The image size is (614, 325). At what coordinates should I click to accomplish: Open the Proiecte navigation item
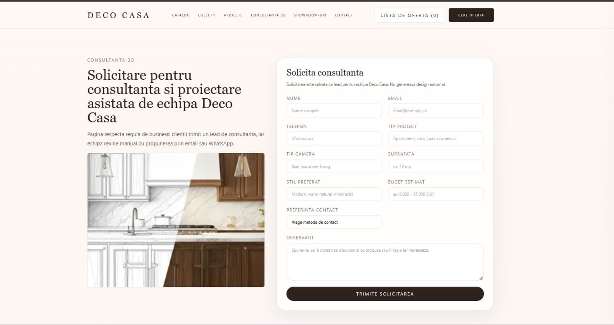pyautogui.click(x=233, y=15)
